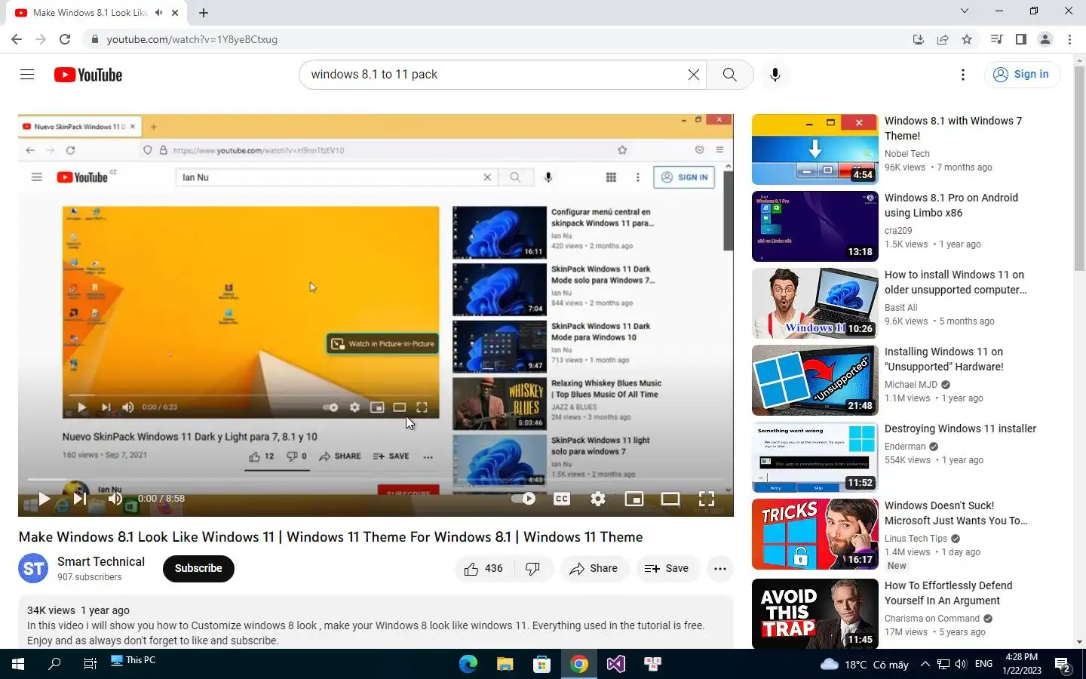The width and height of the screenshot is (1086, 679).
Task: Enable theater mode
Action: click(x=670, y=499)
